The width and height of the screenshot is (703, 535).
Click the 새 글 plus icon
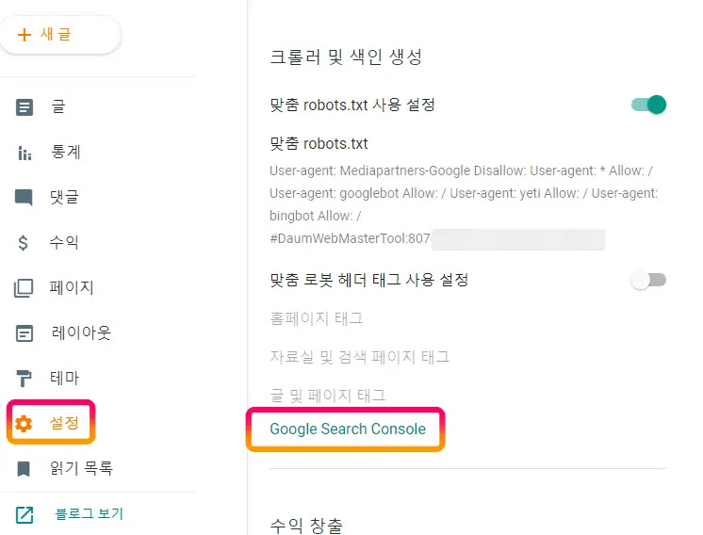point(25,35)
